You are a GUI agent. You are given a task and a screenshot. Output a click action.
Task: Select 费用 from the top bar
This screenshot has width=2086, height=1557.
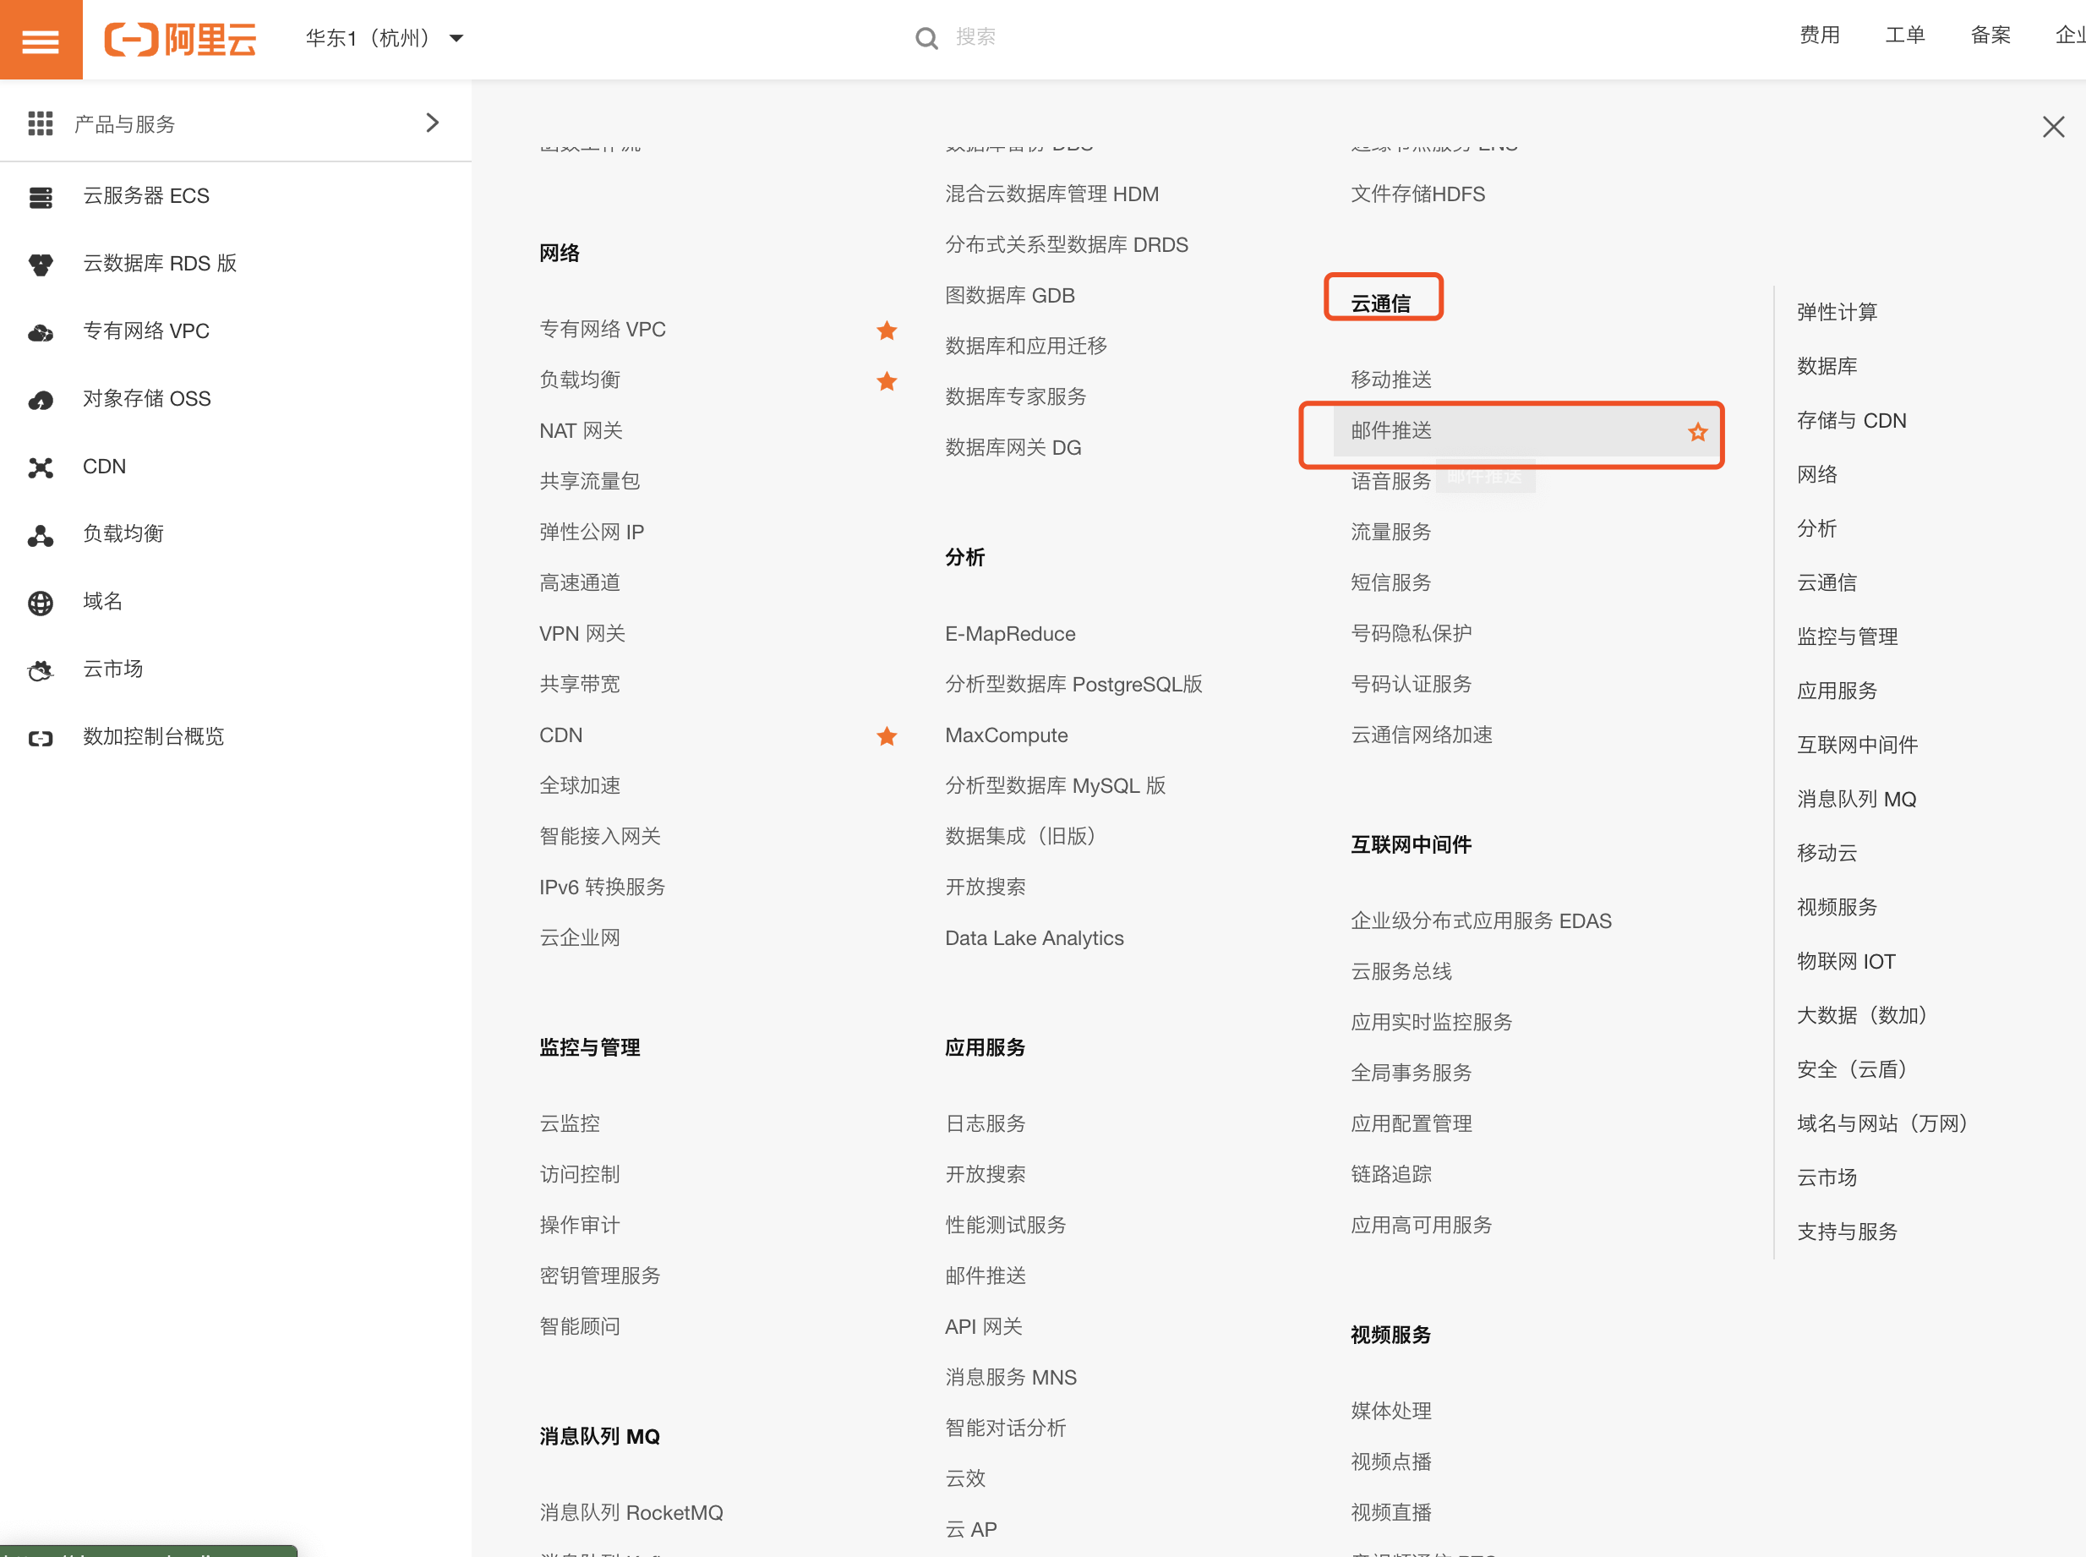(1818, 35)
